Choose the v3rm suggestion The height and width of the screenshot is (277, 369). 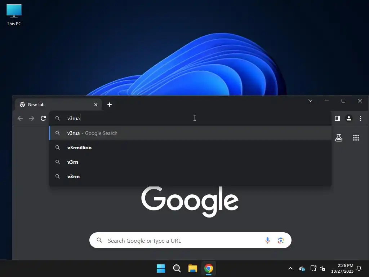click(190, 176)
